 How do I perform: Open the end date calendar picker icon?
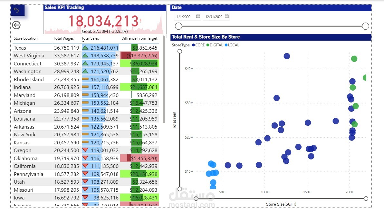227,16
